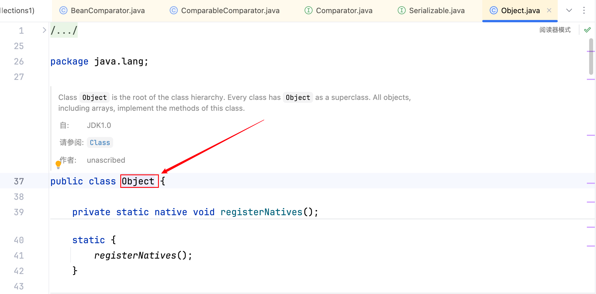Click the yellow lightbulb intention icon
This screenshot has height=294, width=596.
58,164
